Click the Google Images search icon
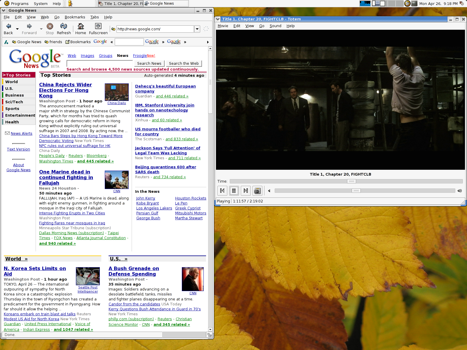This screenshot has height=350, width=467. 174,42
